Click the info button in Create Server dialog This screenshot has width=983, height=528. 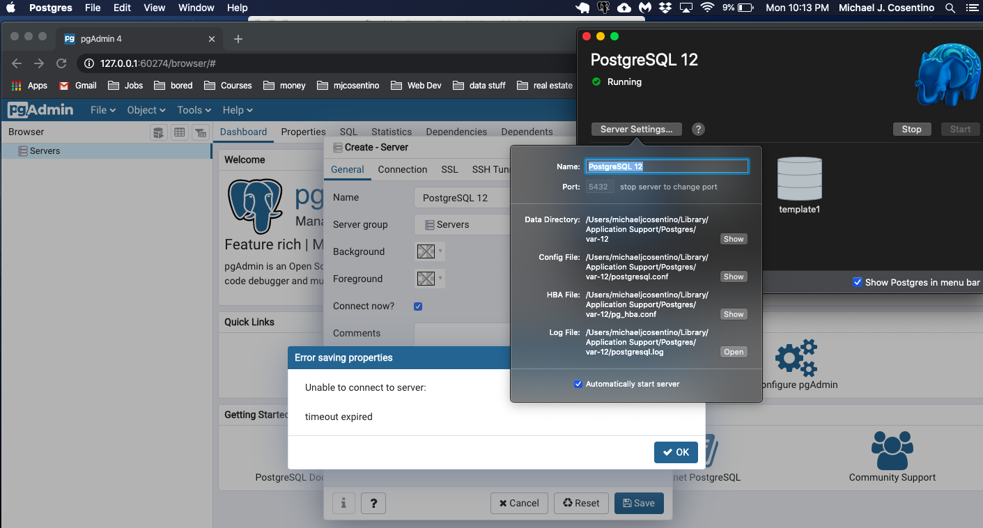click(x=343, y=503)
